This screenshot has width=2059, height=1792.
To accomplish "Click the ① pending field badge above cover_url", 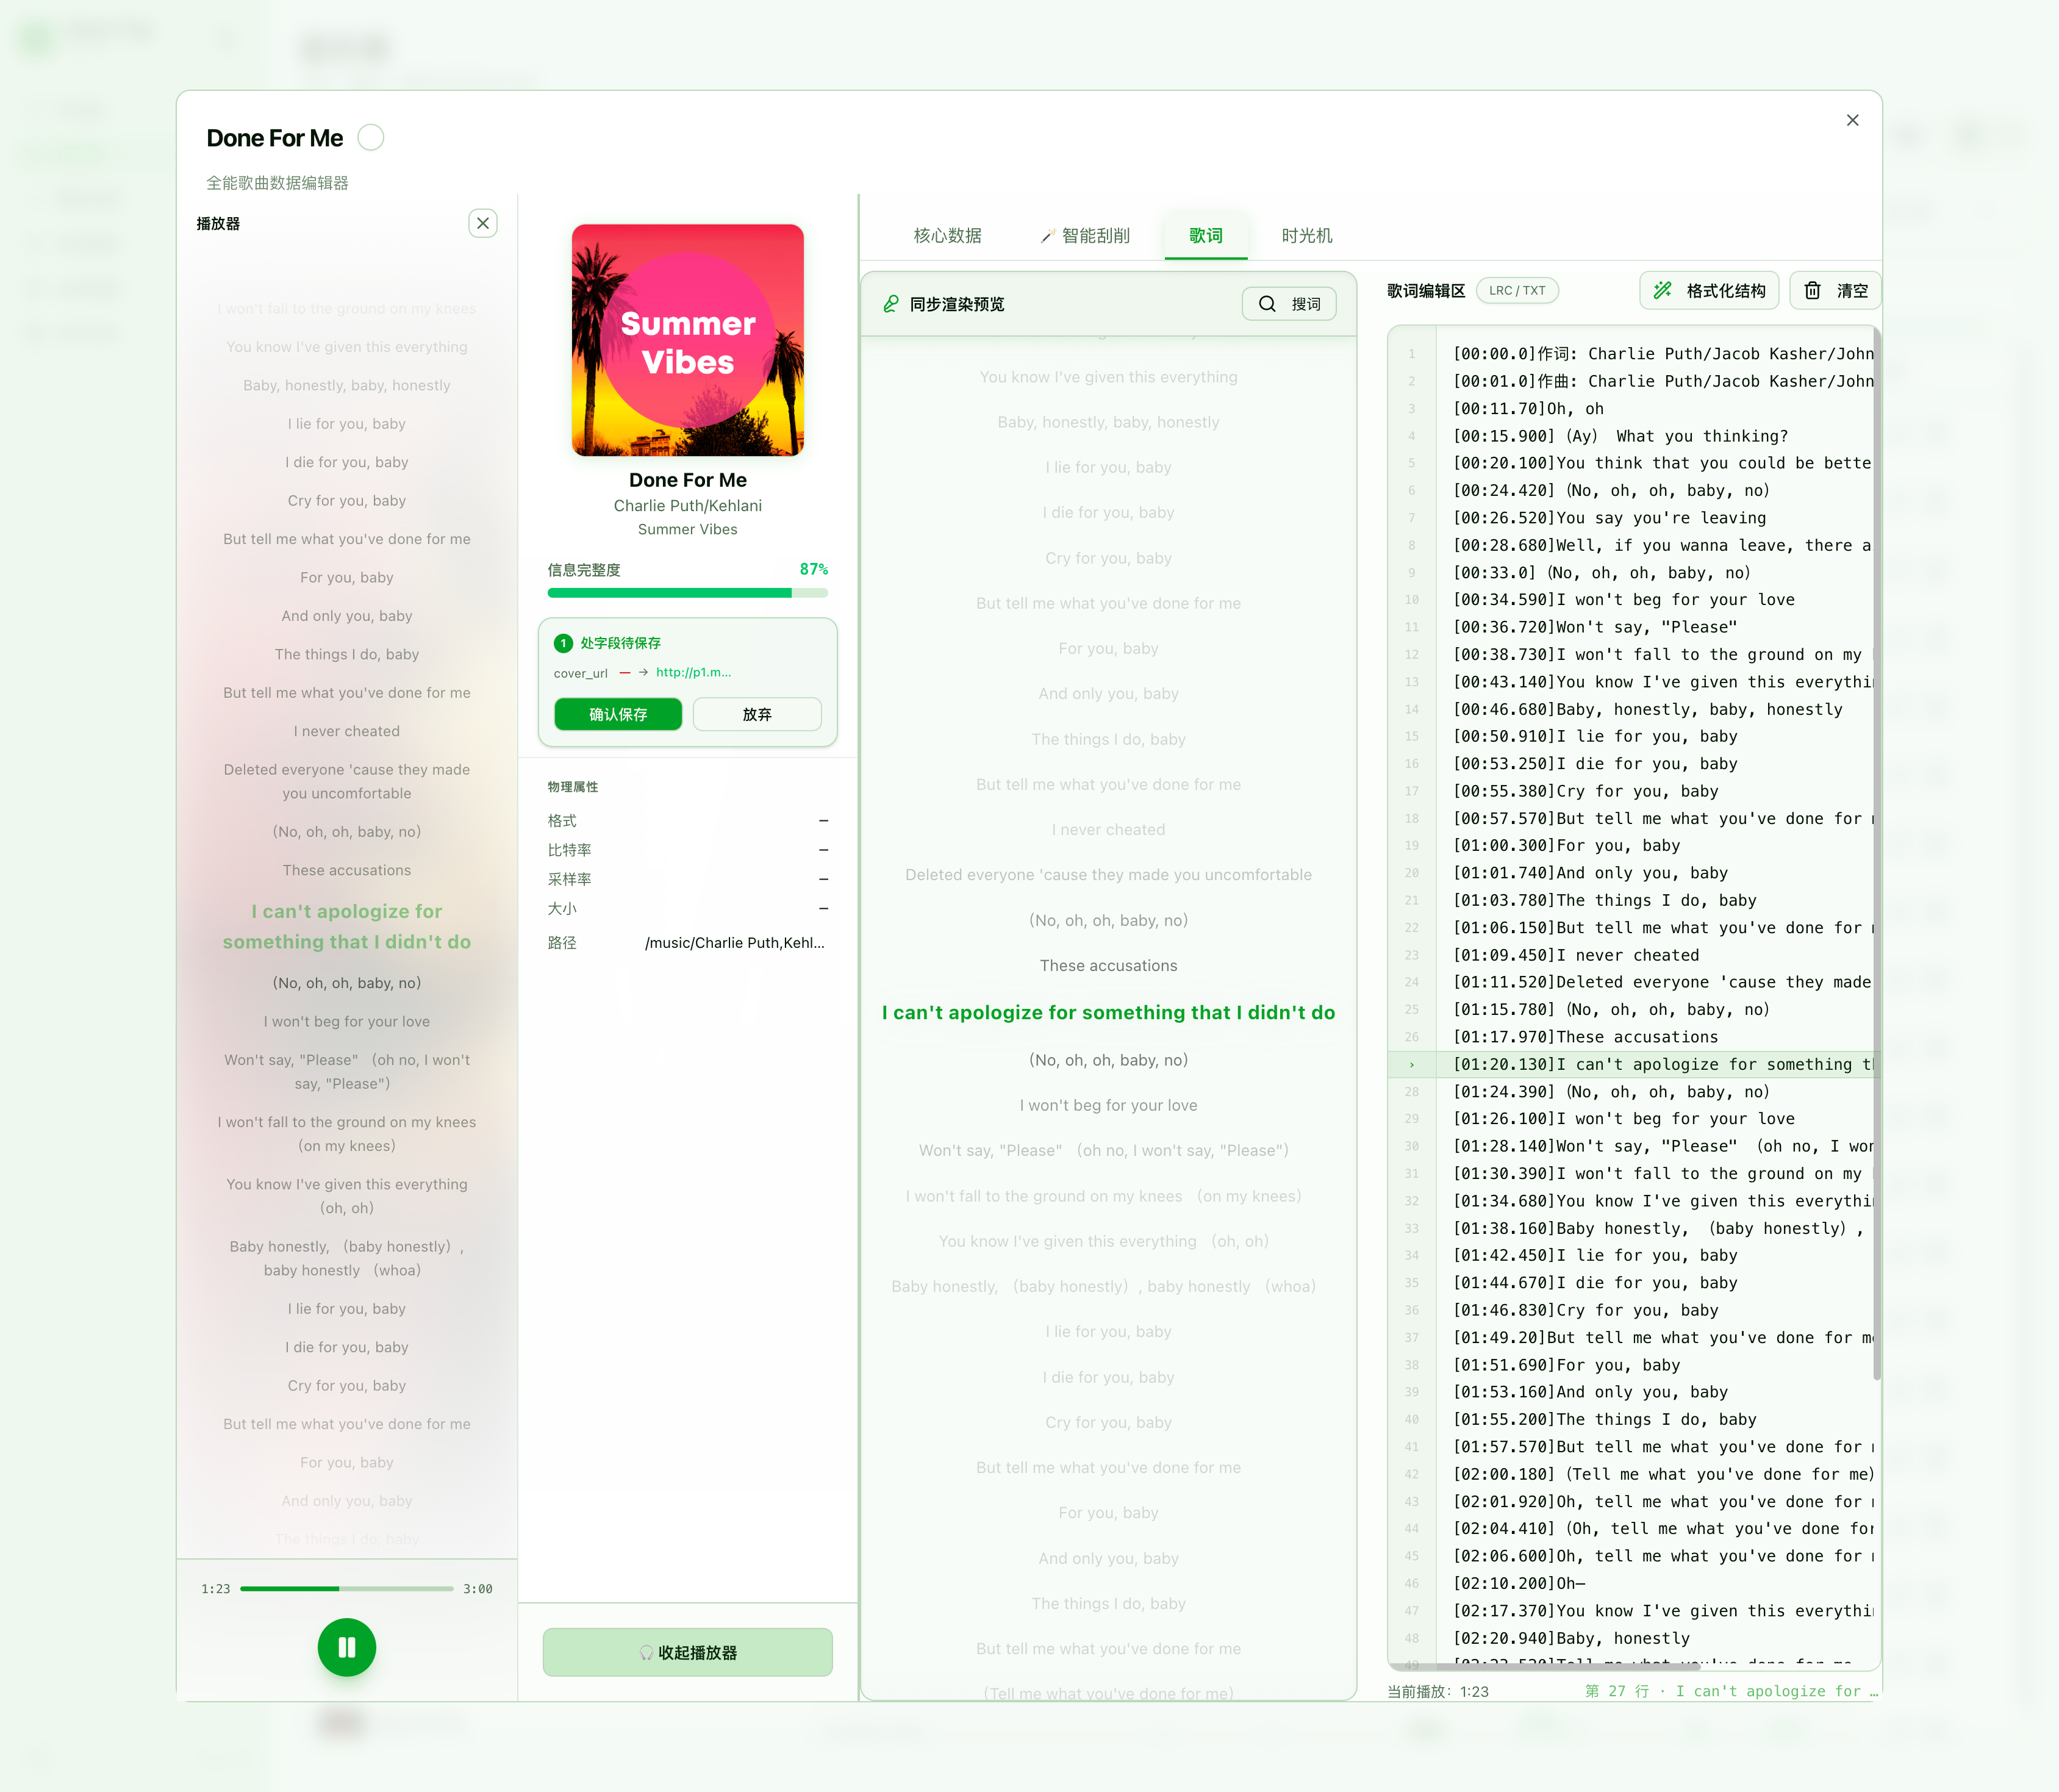I will click(x=563, y=643).
